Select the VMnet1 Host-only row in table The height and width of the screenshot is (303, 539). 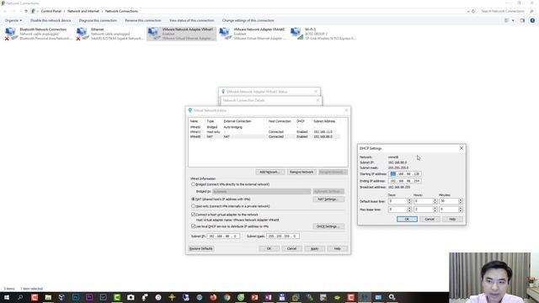[264, 132]
